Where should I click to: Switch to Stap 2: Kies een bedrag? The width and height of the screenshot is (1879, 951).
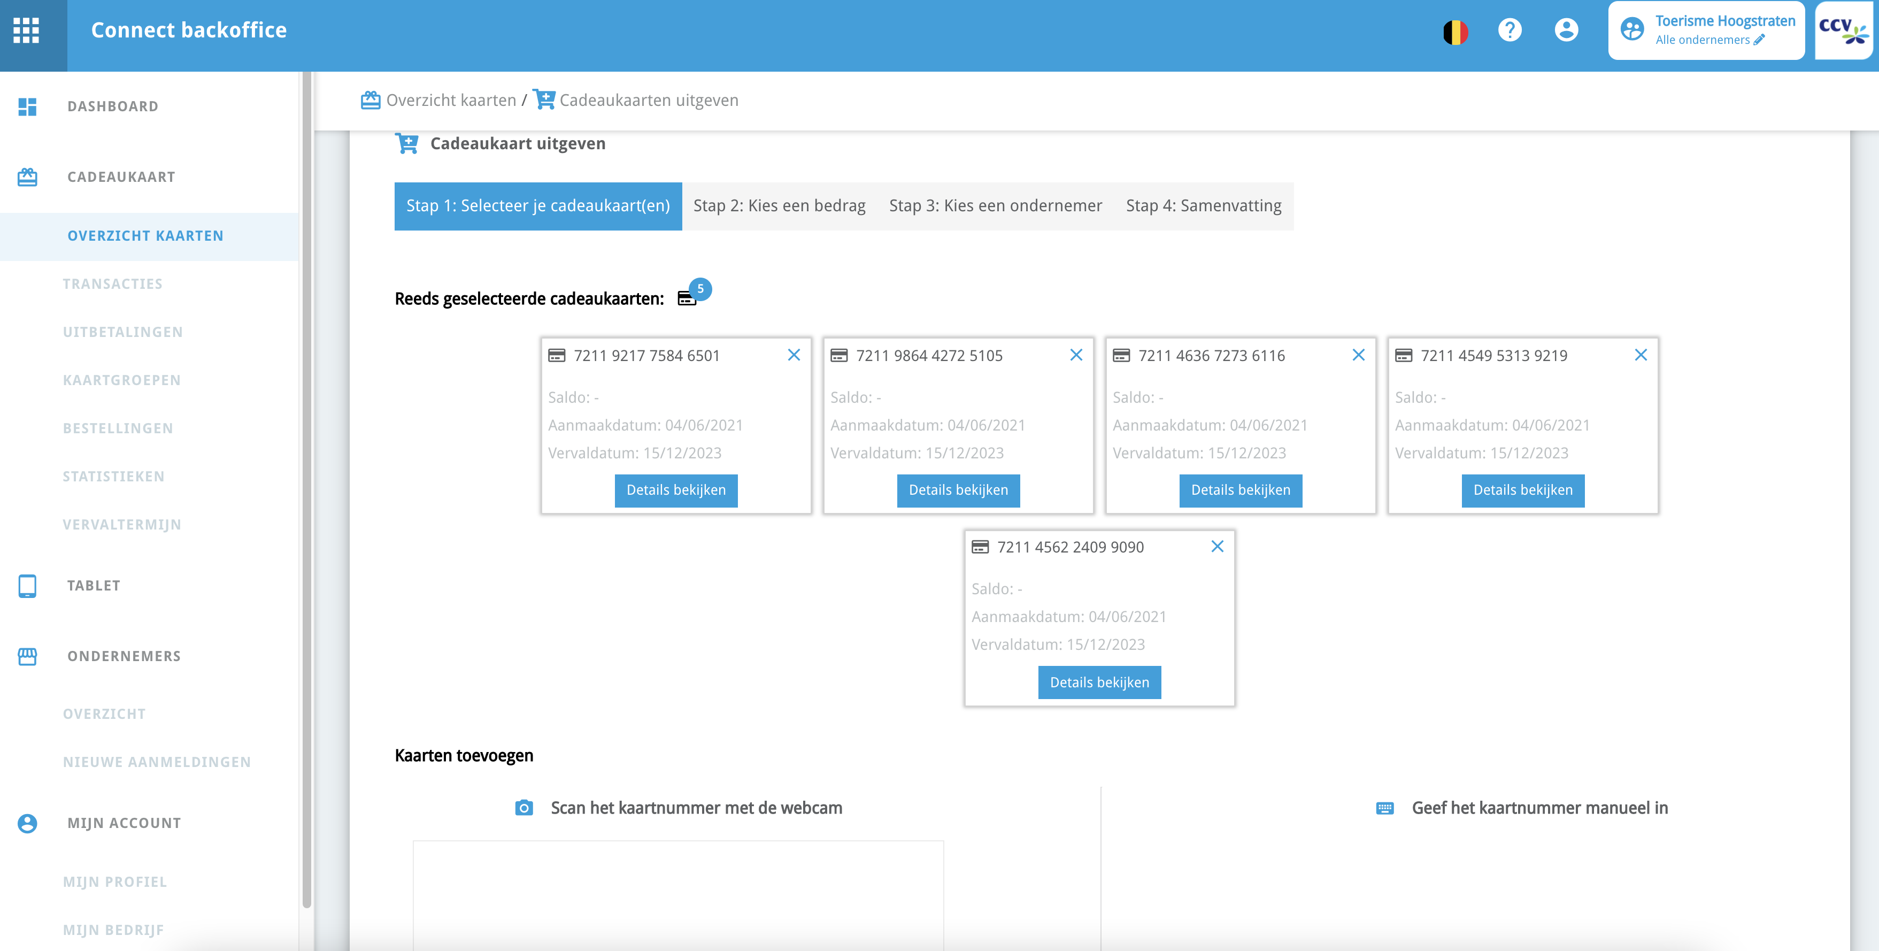pos(779,206)
